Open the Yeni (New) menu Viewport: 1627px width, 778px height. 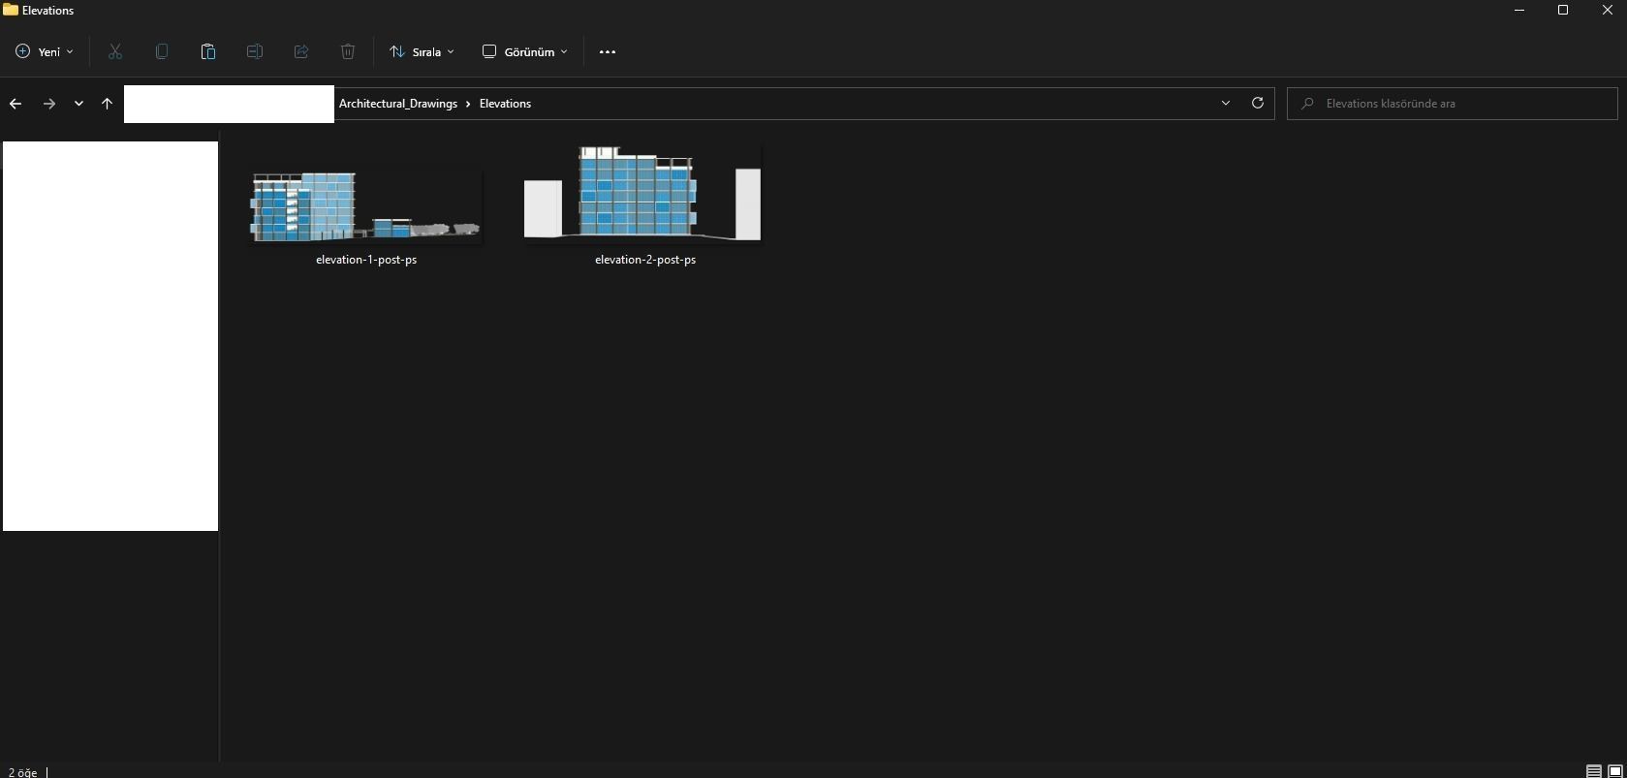pos(45,51)
